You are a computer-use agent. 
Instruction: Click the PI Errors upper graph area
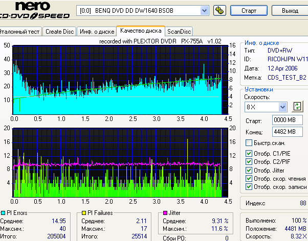click(120, 80)
